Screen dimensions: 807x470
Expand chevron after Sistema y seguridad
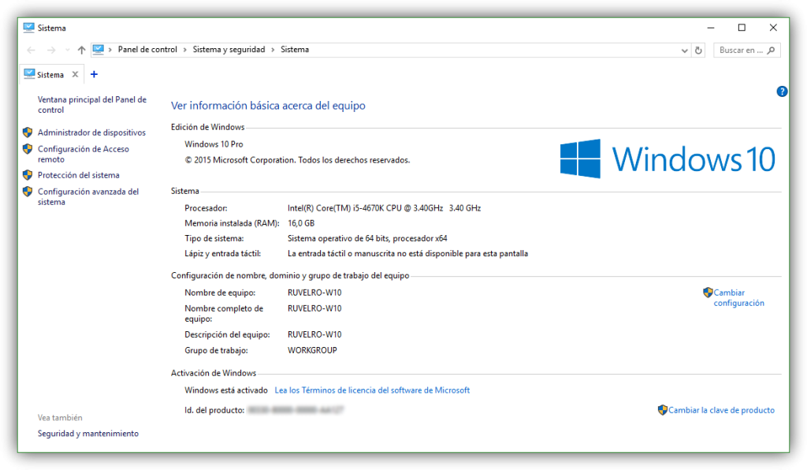[x=273, y=50]
